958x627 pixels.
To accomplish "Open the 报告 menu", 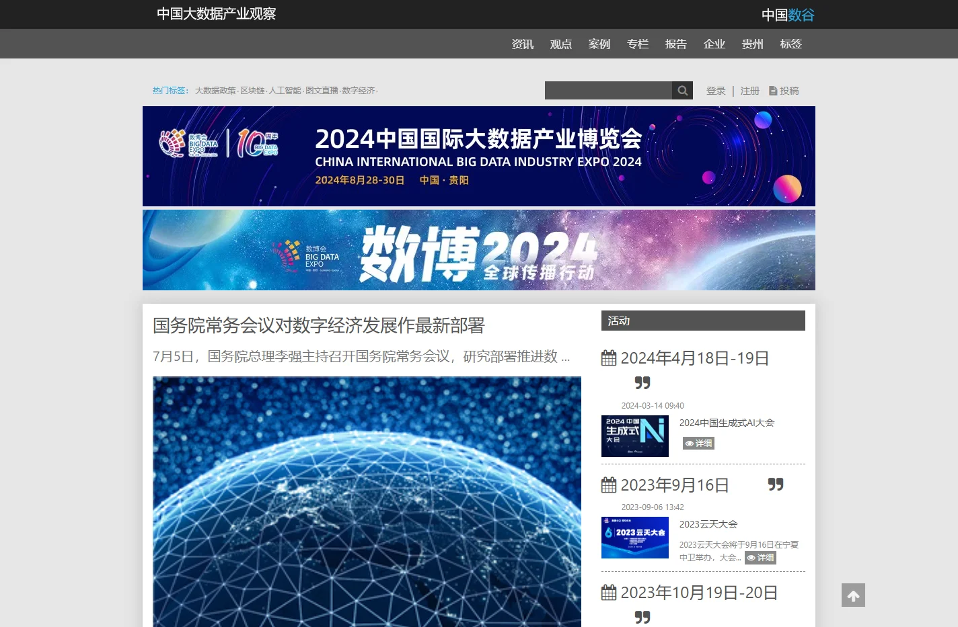I will pos(676,44).
